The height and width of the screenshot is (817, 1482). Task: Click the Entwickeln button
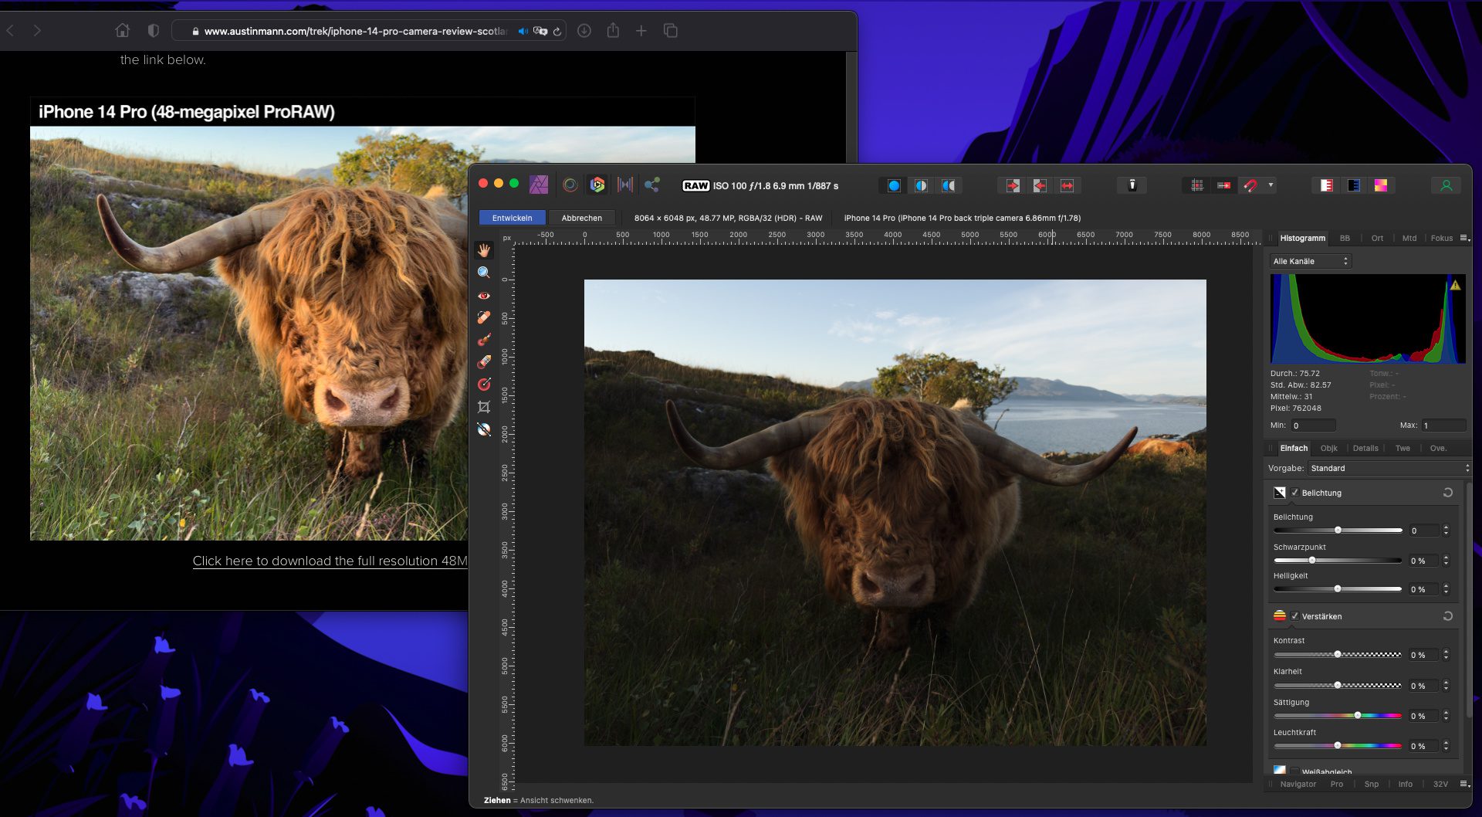(x=512, y=218)
